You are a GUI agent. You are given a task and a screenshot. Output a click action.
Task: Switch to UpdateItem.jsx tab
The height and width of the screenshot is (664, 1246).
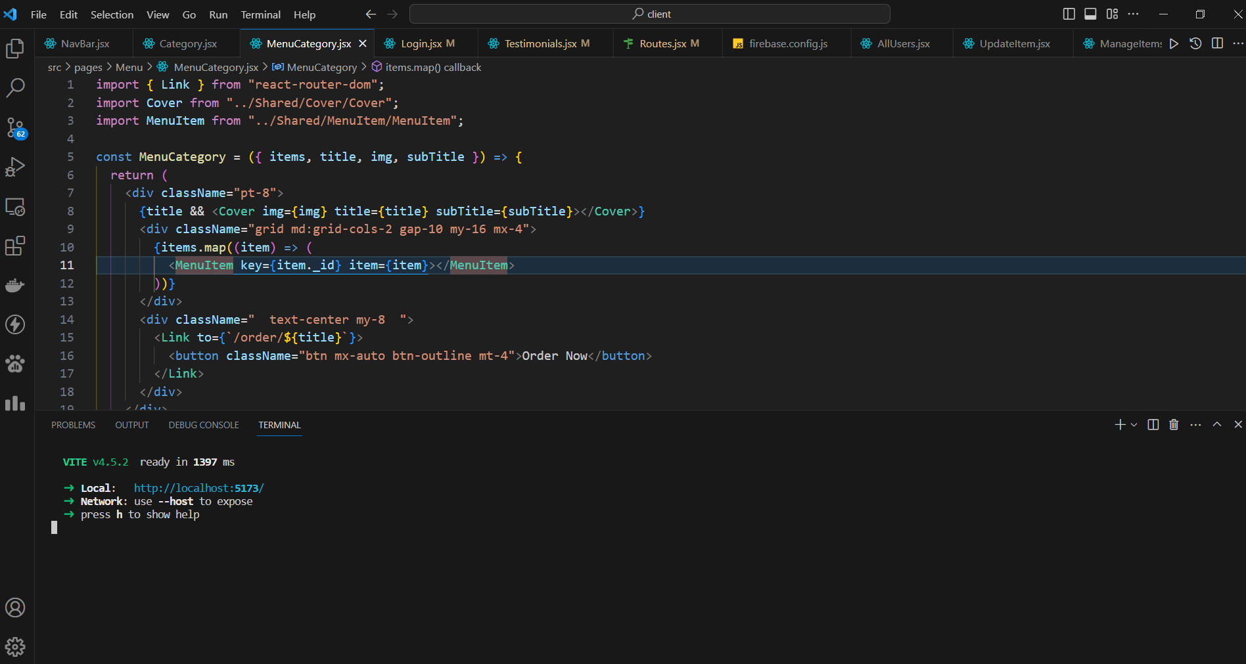coord(1013,43)
